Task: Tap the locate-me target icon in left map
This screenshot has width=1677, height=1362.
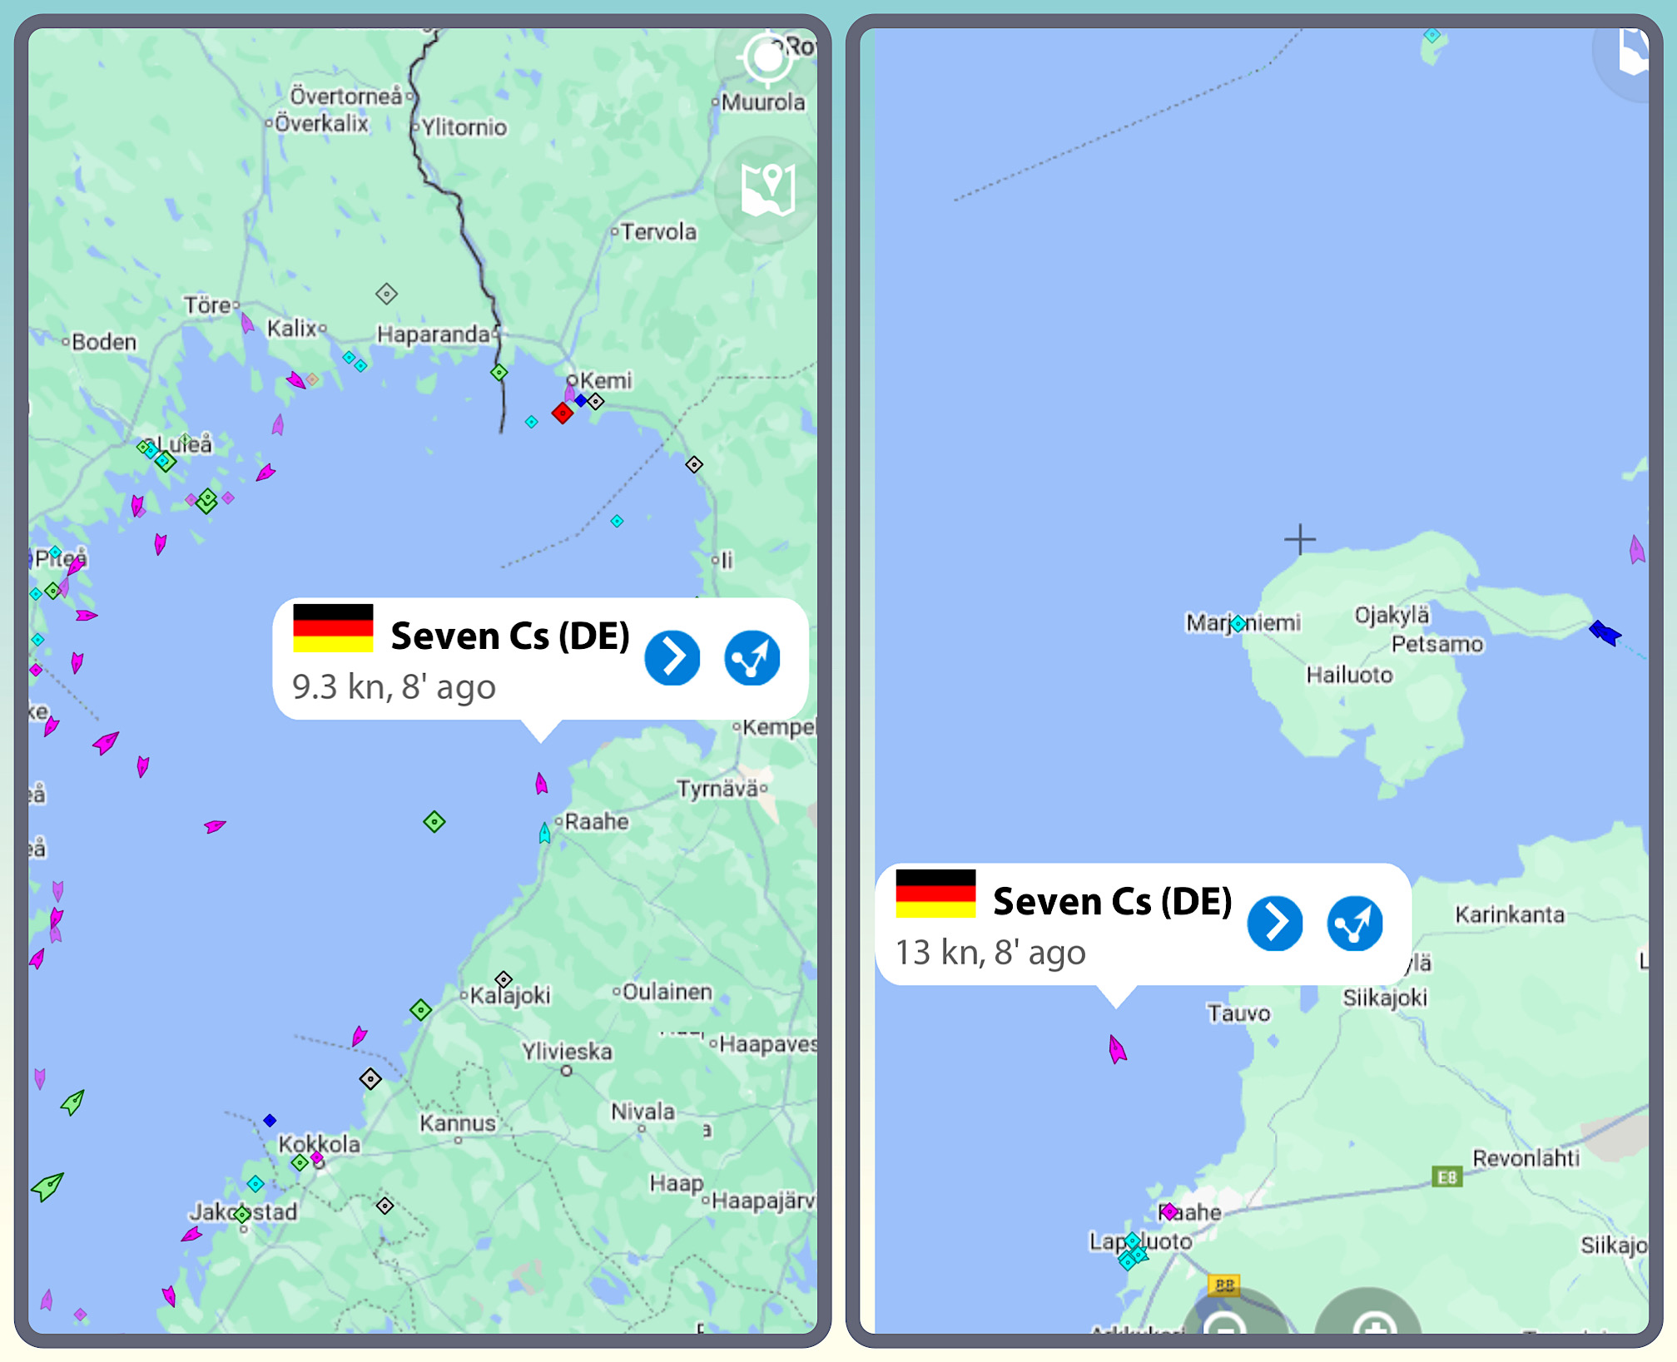Action: pos(767,57)
